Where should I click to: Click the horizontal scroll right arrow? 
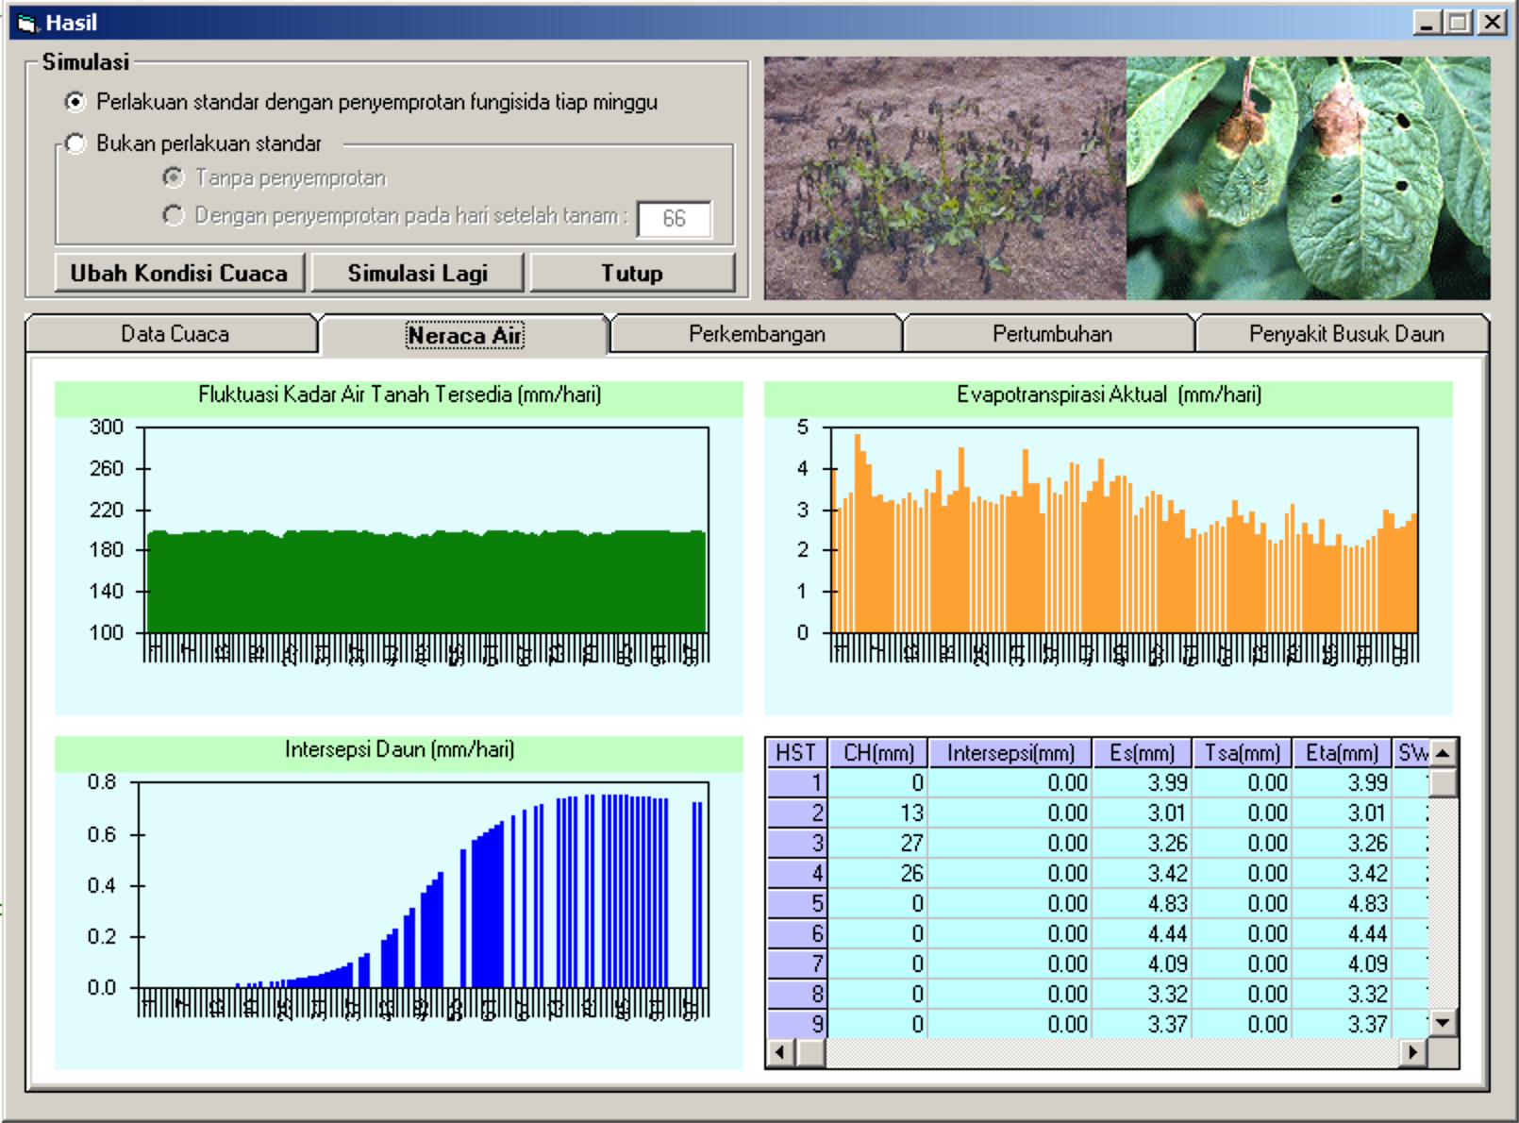(1412, 1052)
